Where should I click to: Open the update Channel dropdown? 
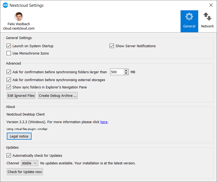point(30,163)
